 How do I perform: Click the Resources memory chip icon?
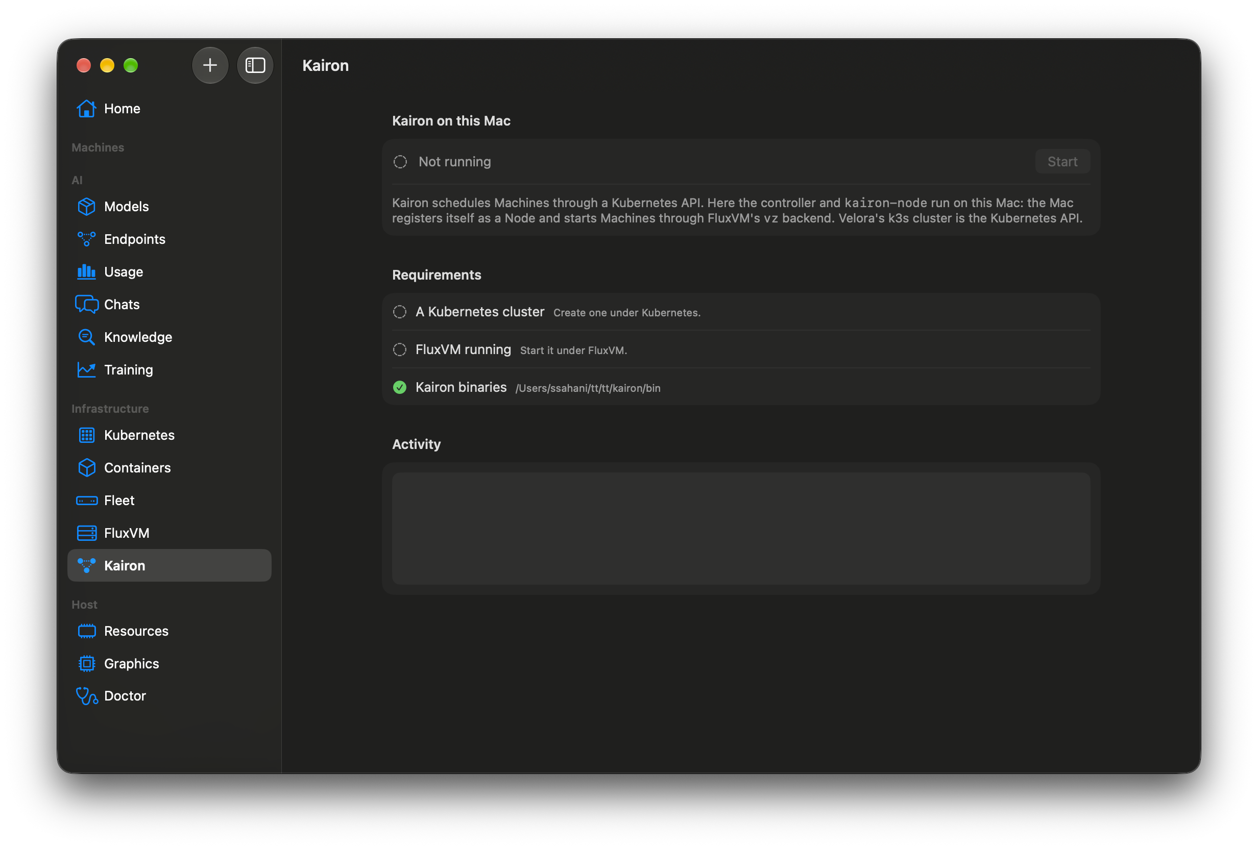pos(87,632)
